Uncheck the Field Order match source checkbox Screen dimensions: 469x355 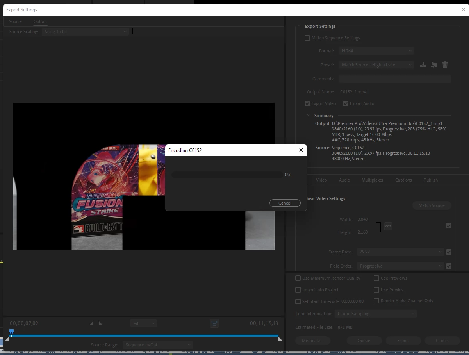pyautogui.click(x=449, y=266)
